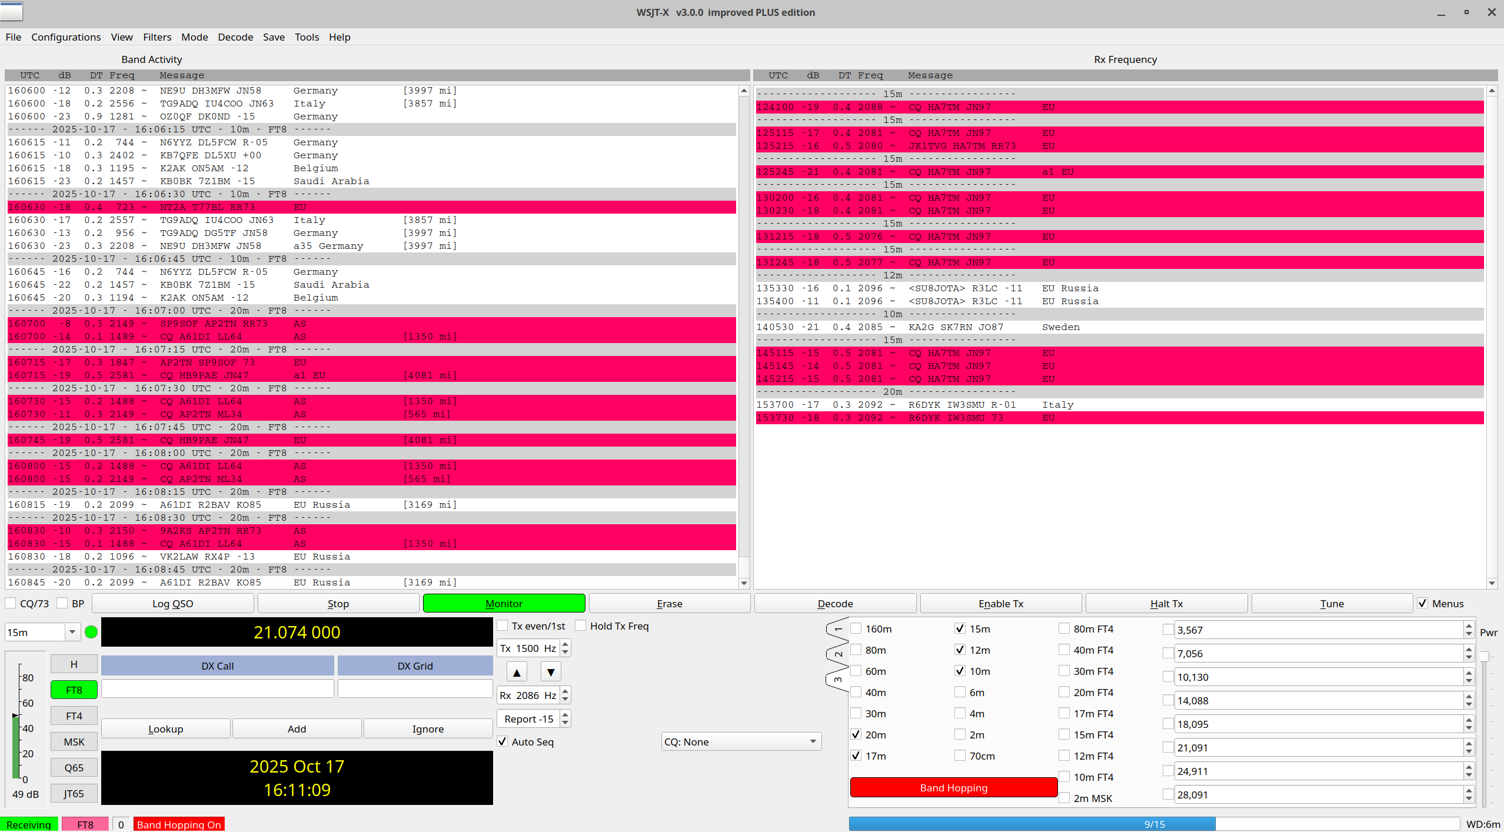The height and width of the screenshot is (832, 1504).
Task: Increase the Report -15 spinner value
Action: pos(565,715)
